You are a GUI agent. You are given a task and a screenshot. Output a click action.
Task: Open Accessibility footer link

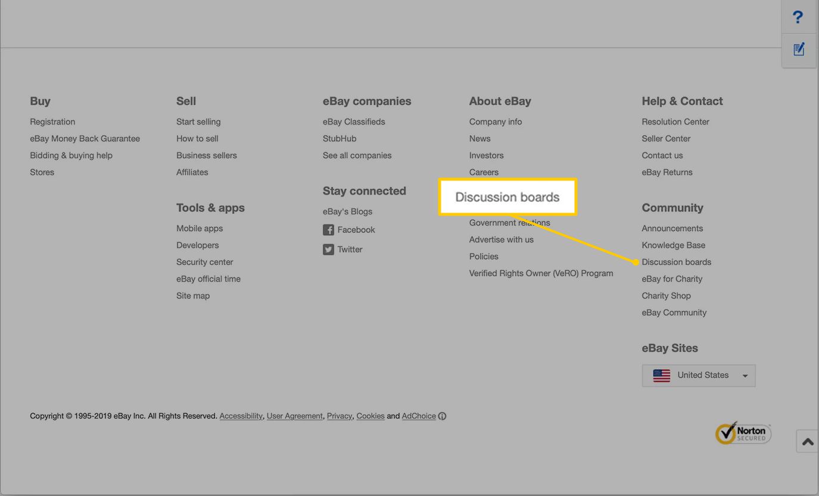coord(241,416)
